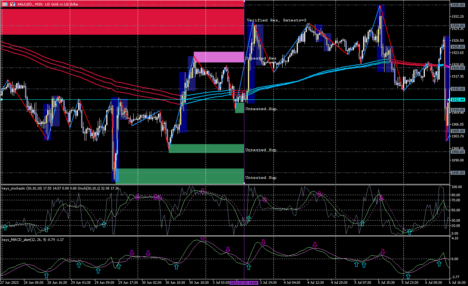Click the green support zone at 1900 level

click(206, 149)
